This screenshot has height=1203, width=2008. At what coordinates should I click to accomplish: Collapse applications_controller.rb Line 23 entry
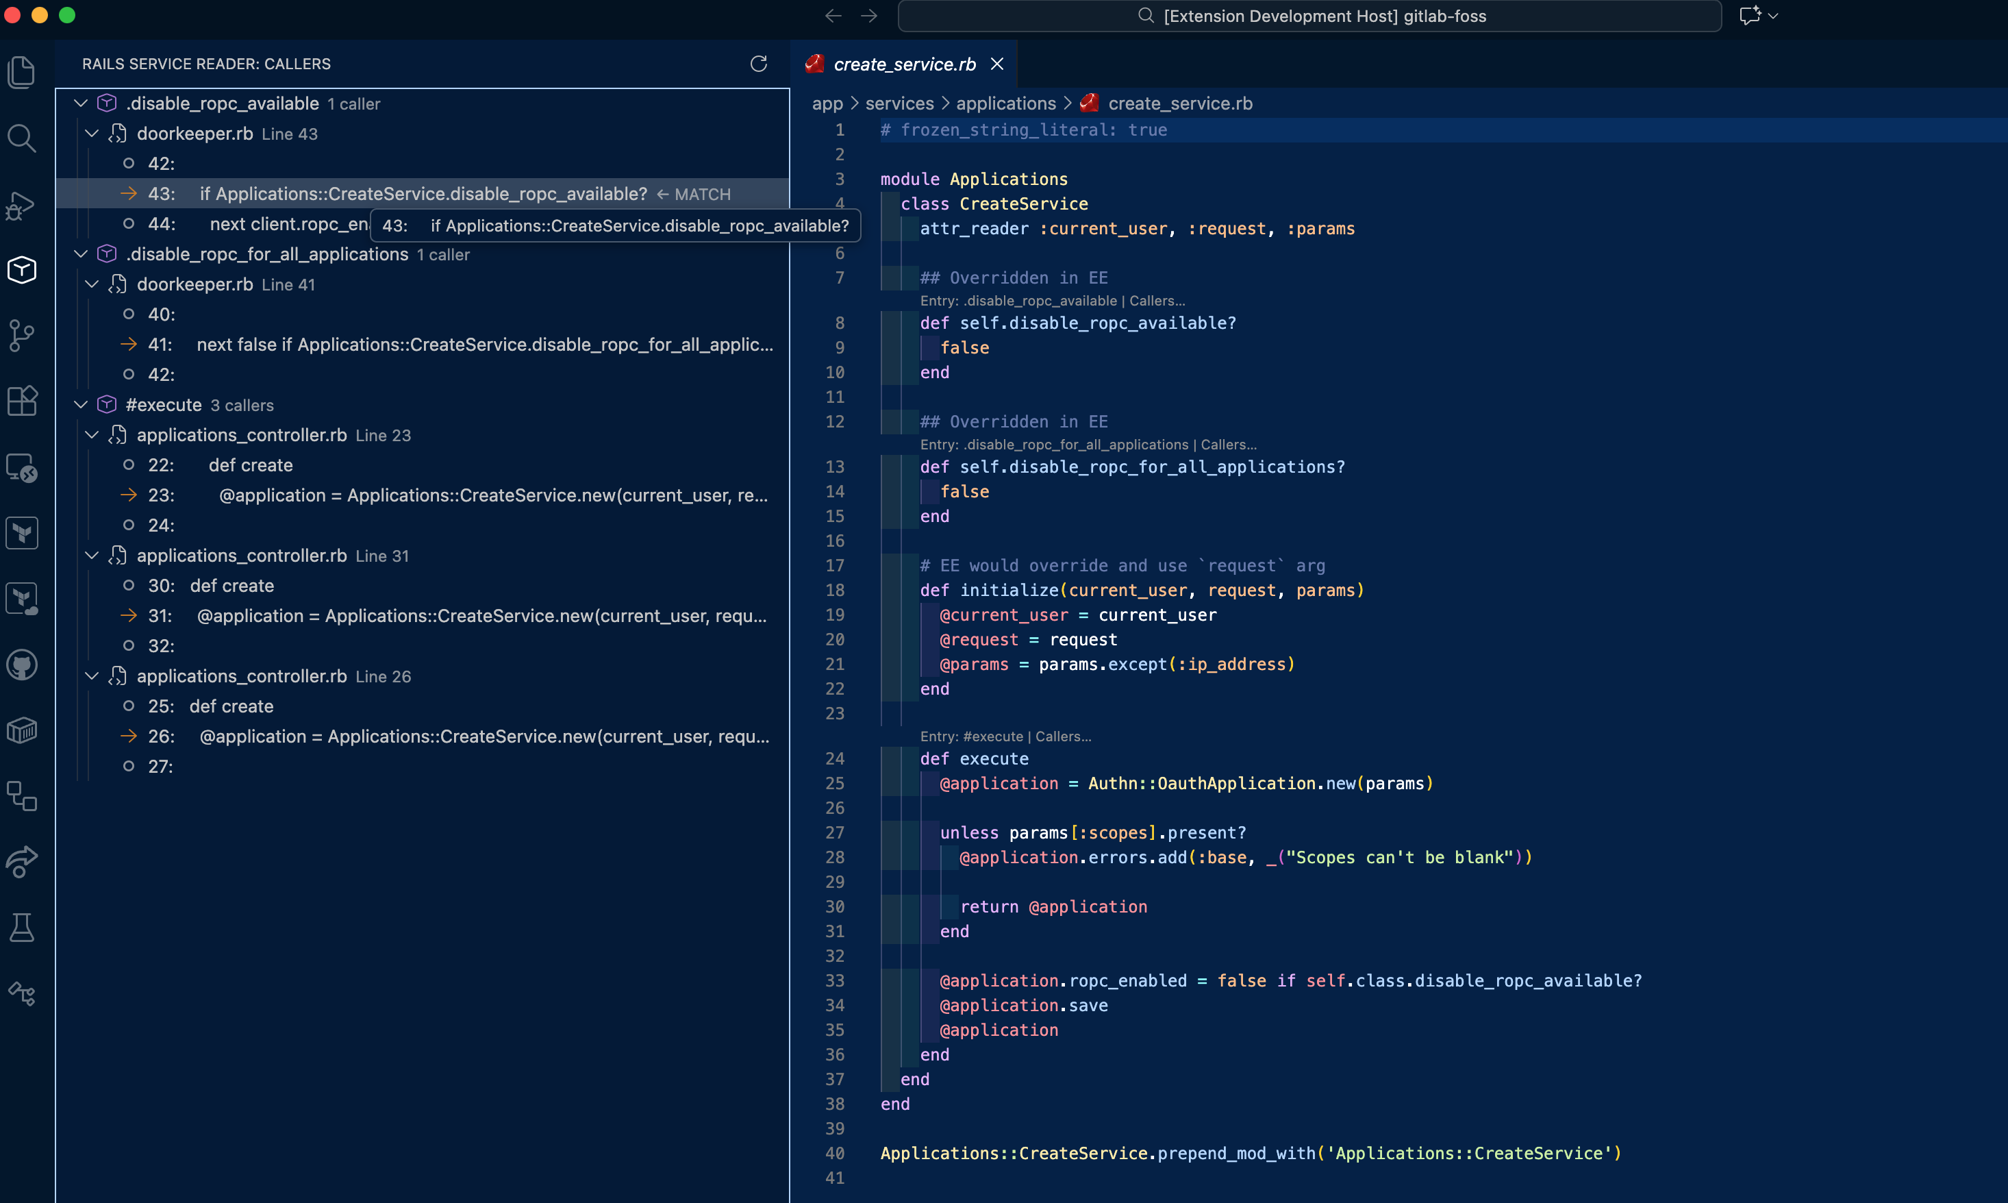click(91, 434)
